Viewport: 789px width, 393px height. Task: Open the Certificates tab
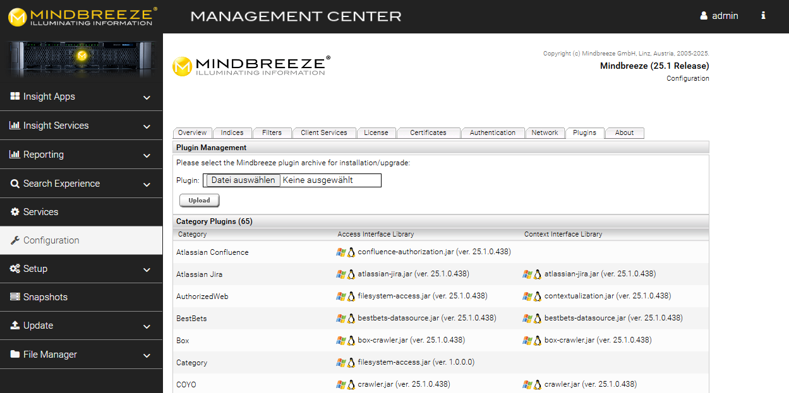tap(428, 133)
